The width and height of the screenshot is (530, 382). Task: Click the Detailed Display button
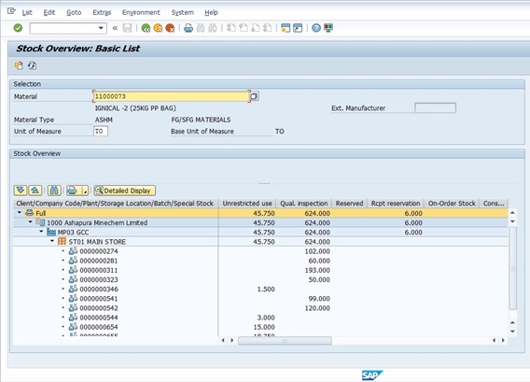(x=125, y=191)
